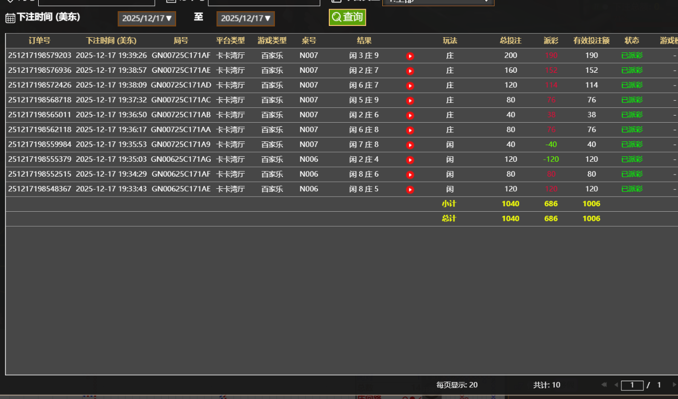
Task: Open replay icon for order 251217198572426
Action: click(x=410, y=85)
